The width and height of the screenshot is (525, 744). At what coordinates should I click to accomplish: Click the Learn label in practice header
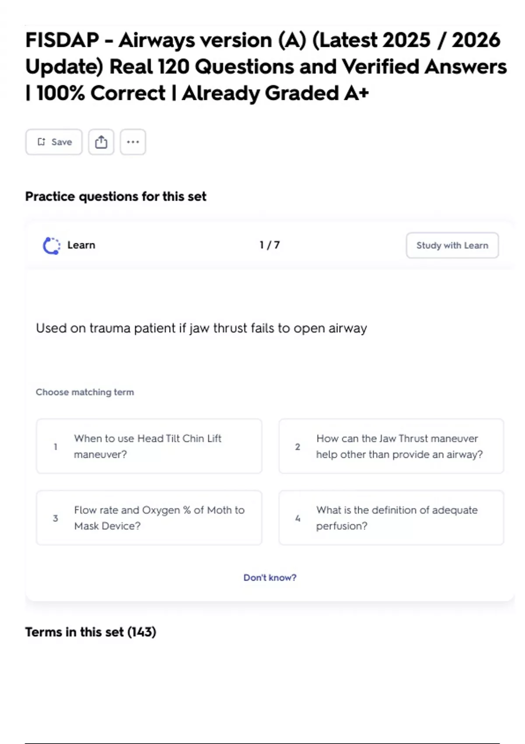pyautogui.click(x=81, y=245)
